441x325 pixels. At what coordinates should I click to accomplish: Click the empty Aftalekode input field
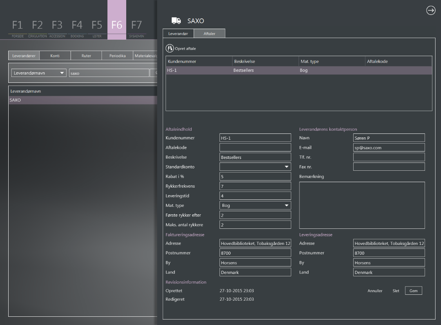(255, 147)
